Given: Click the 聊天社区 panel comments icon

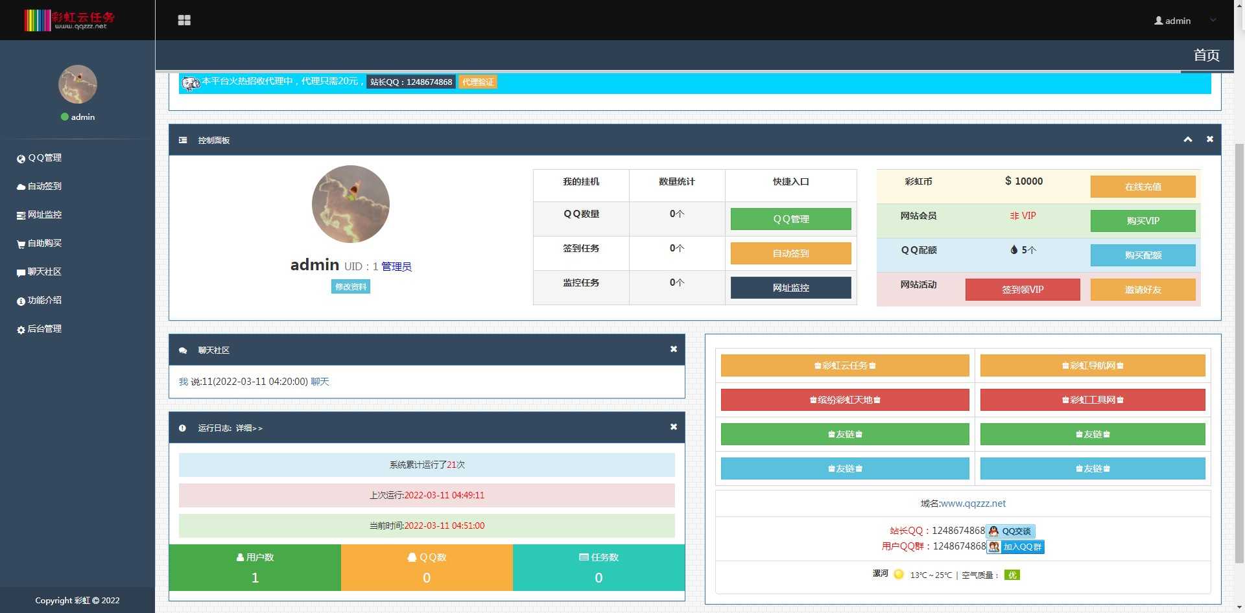Looking at the screenshot, I should (183, 350).
